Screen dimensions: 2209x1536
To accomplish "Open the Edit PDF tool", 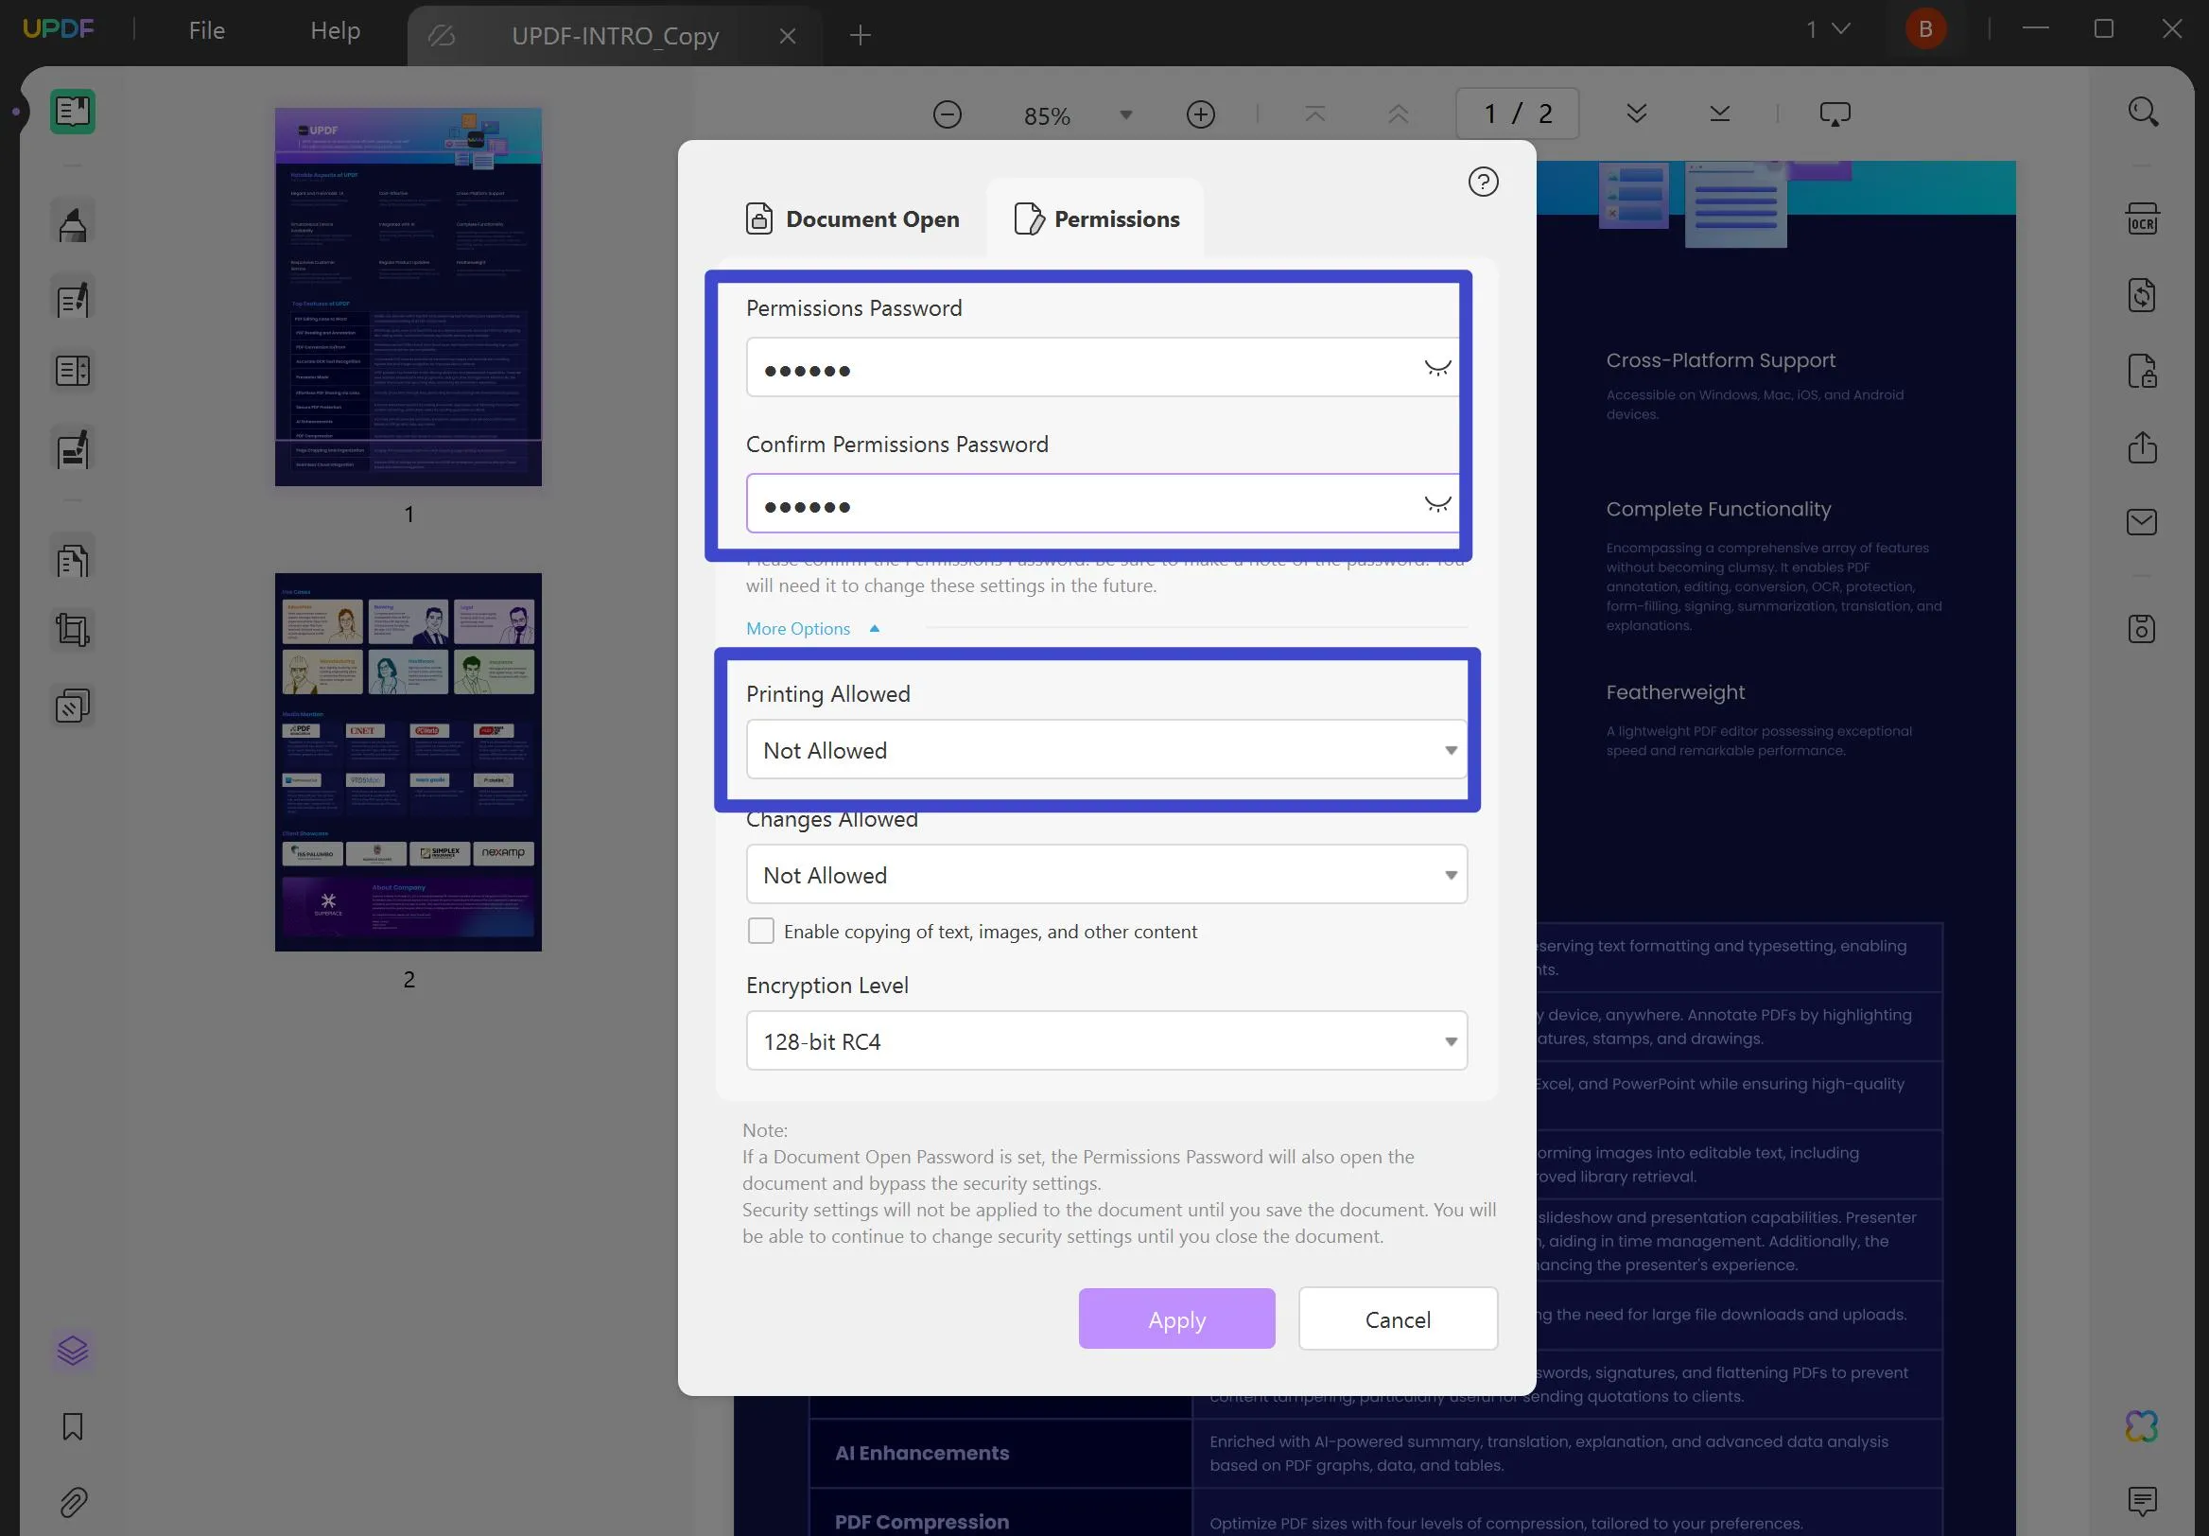I will pos(72,298).
